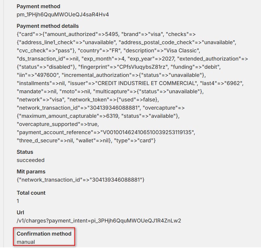Click the "succeeded" status value
261x249 pixels.
point(30,160)
